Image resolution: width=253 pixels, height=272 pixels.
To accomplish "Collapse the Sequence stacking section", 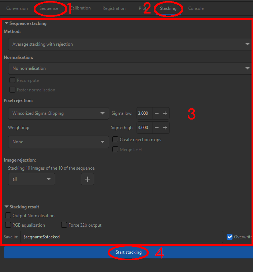I will 7,23.
